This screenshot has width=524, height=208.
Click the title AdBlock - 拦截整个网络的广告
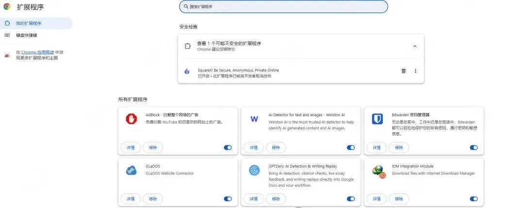172,115
